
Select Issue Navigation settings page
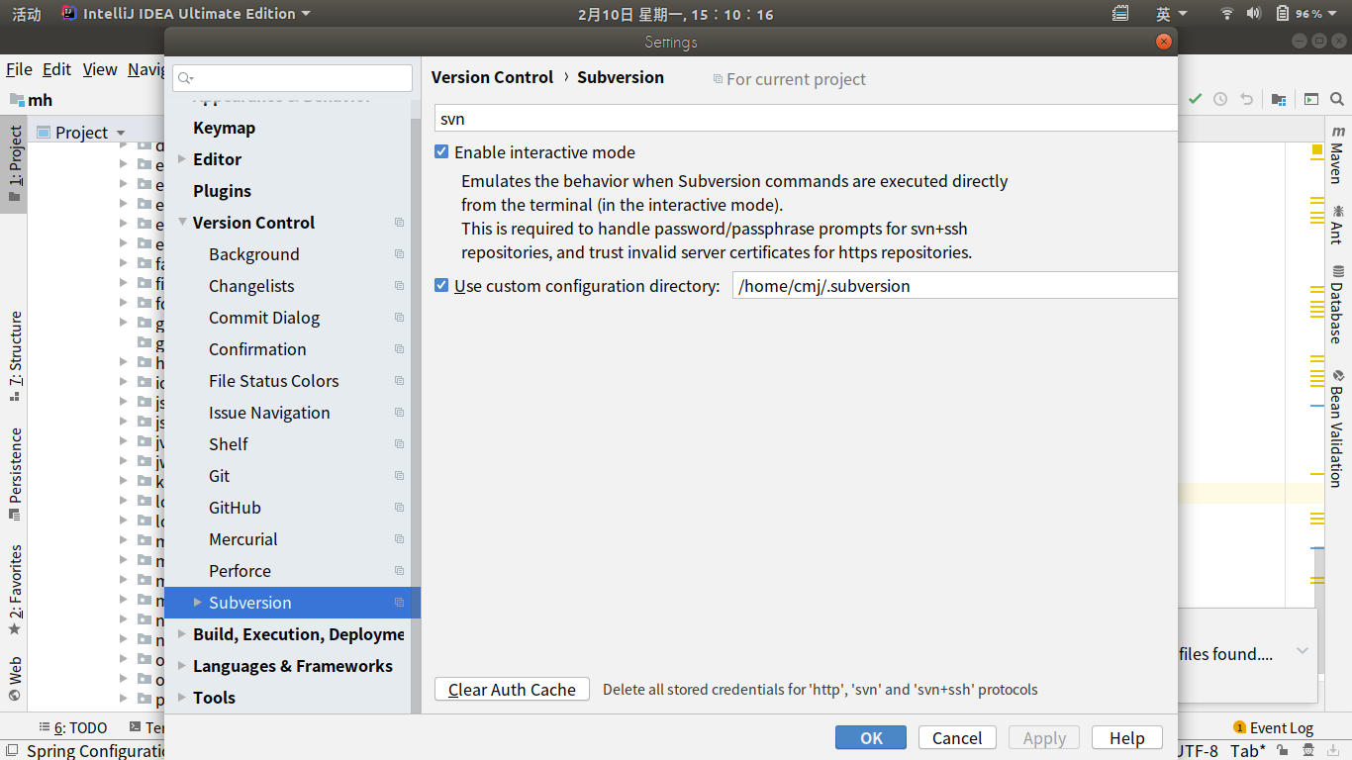(269, 413)
